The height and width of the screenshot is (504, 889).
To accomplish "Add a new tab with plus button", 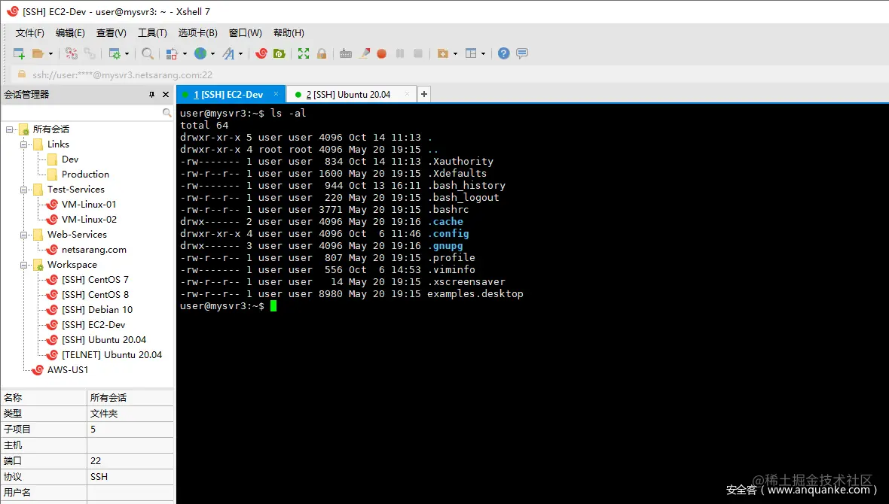I will pyautogui.click(x=424, y=94).
